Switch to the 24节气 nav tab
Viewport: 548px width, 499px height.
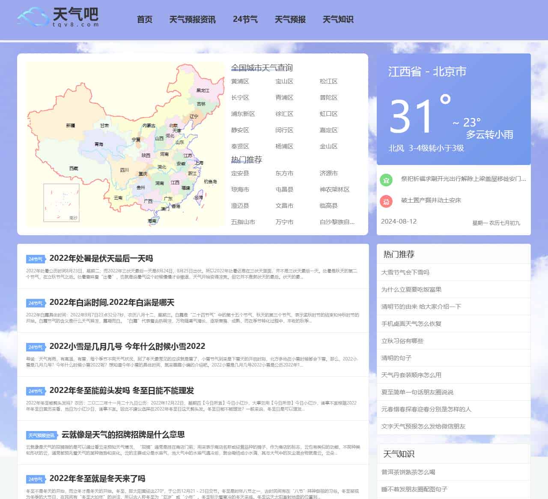pos(245,20)
